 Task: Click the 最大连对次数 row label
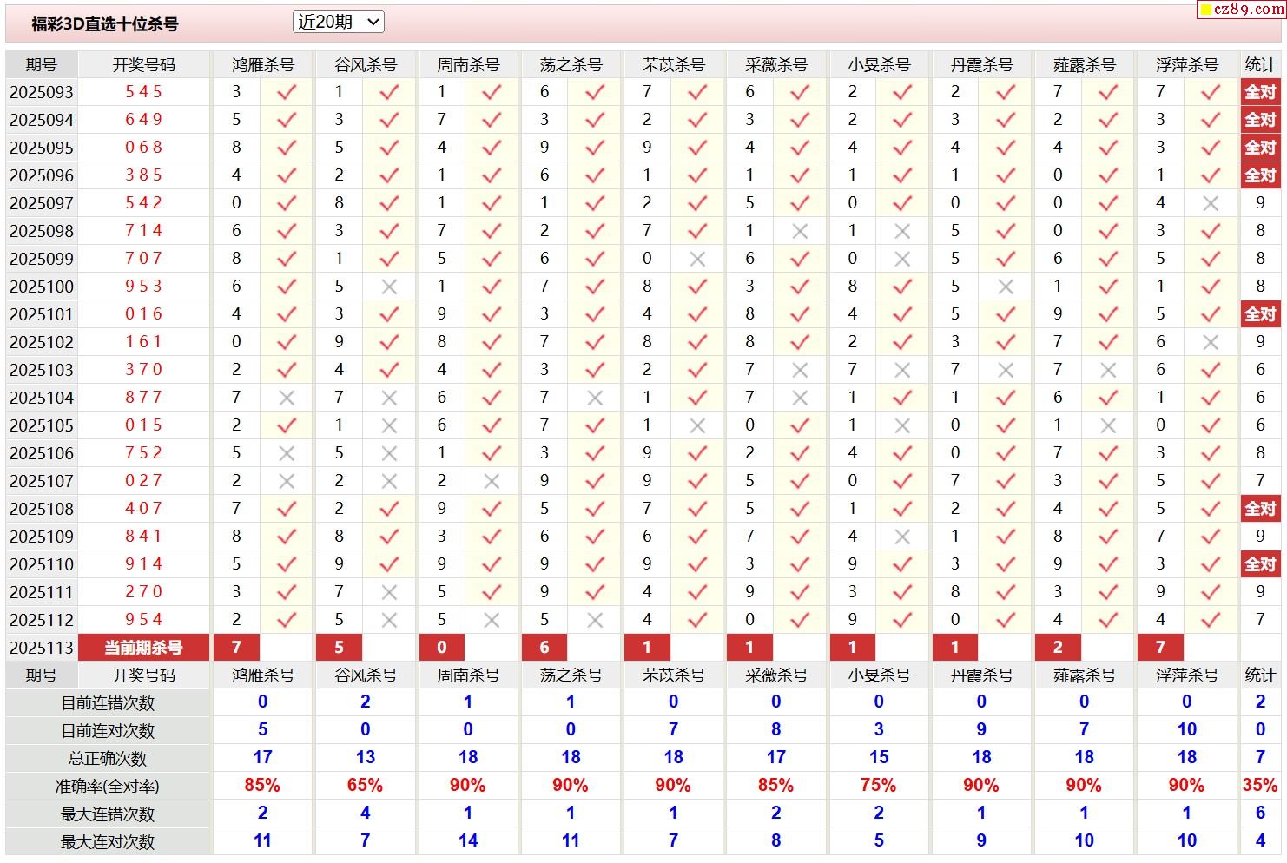[108, 842]
